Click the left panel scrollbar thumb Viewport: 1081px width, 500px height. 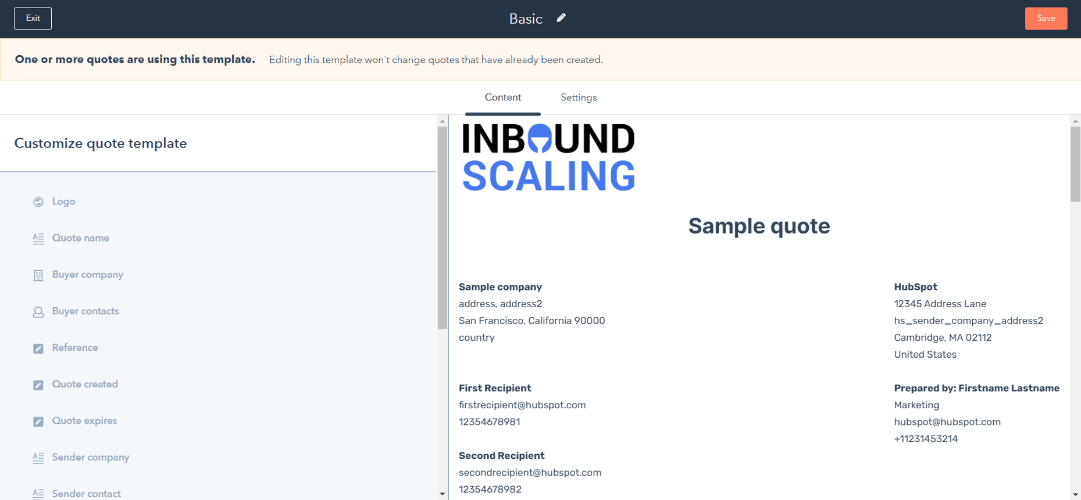443,228
